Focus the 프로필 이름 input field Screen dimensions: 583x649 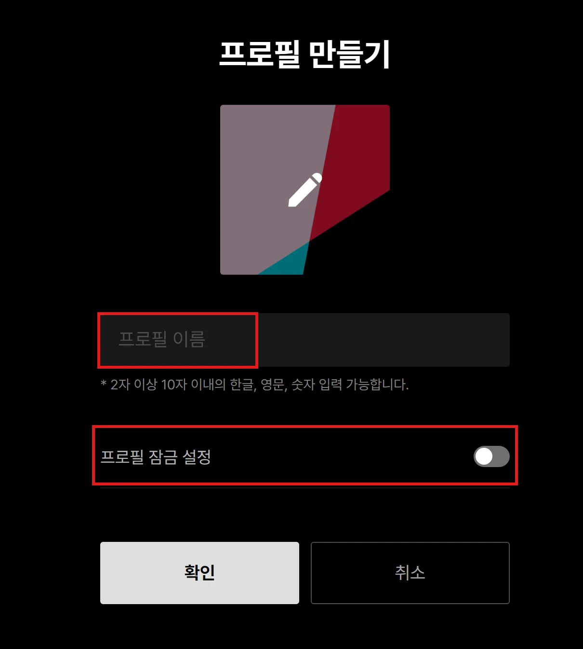tap(305, 340)
